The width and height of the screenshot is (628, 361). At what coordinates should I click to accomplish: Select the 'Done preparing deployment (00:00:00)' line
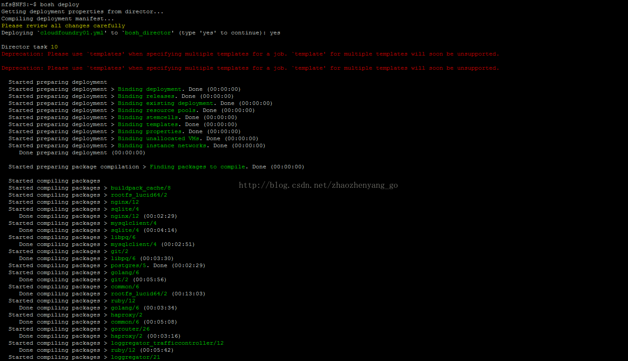(82, 153)
